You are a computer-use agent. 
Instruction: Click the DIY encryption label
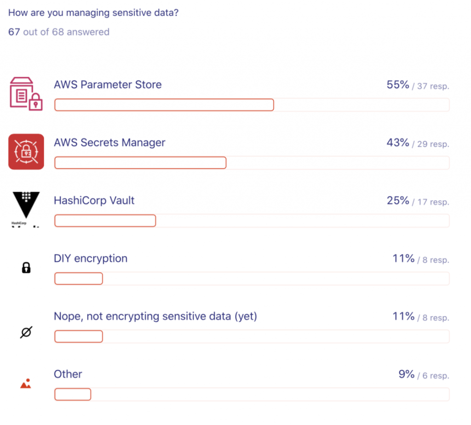(91, 258)
